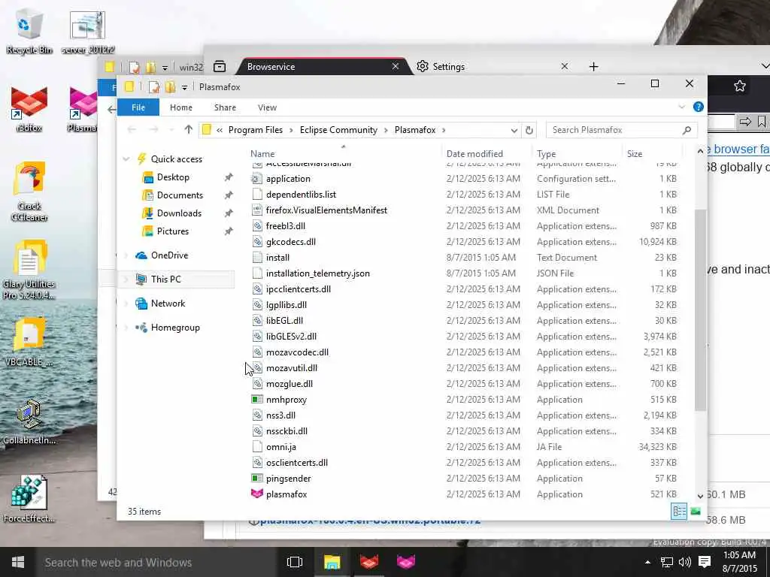The width and height of the screenshot is (770, 577).
Task: Open the File menu in Explorer
Action: pos(138,107)
